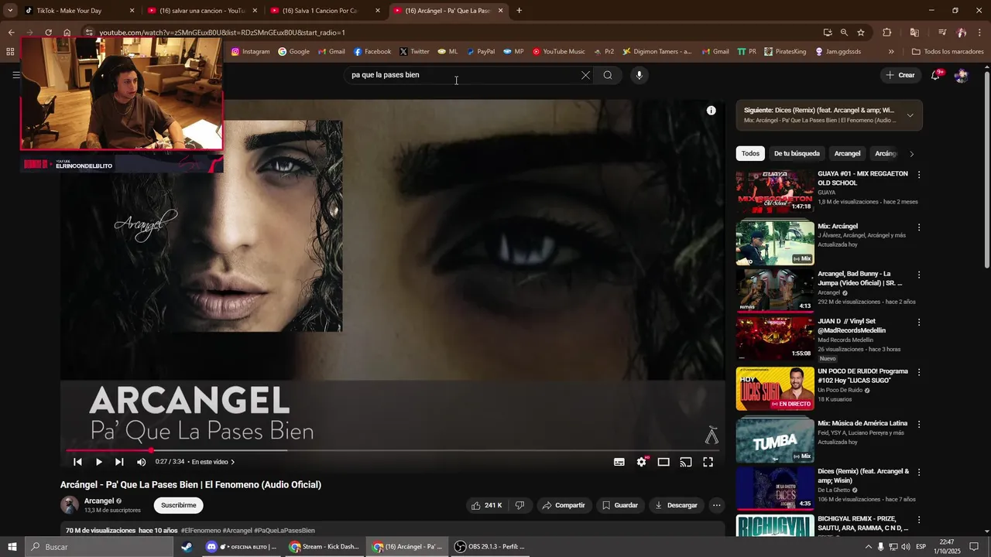The width and height of the screenshot is (991, 557).
Task: Cast the video to a TV
Action: 686,462
